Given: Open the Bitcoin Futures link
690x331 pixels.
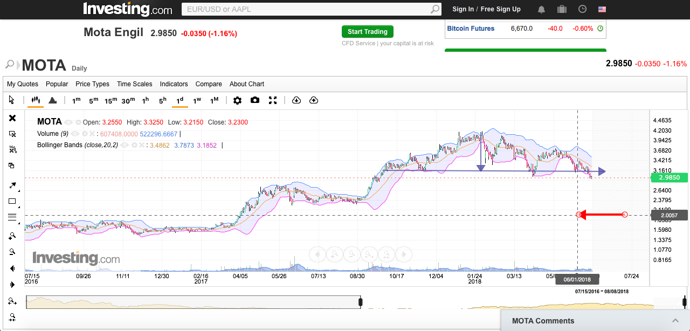Looking at the screenshot, I should 471,29.
